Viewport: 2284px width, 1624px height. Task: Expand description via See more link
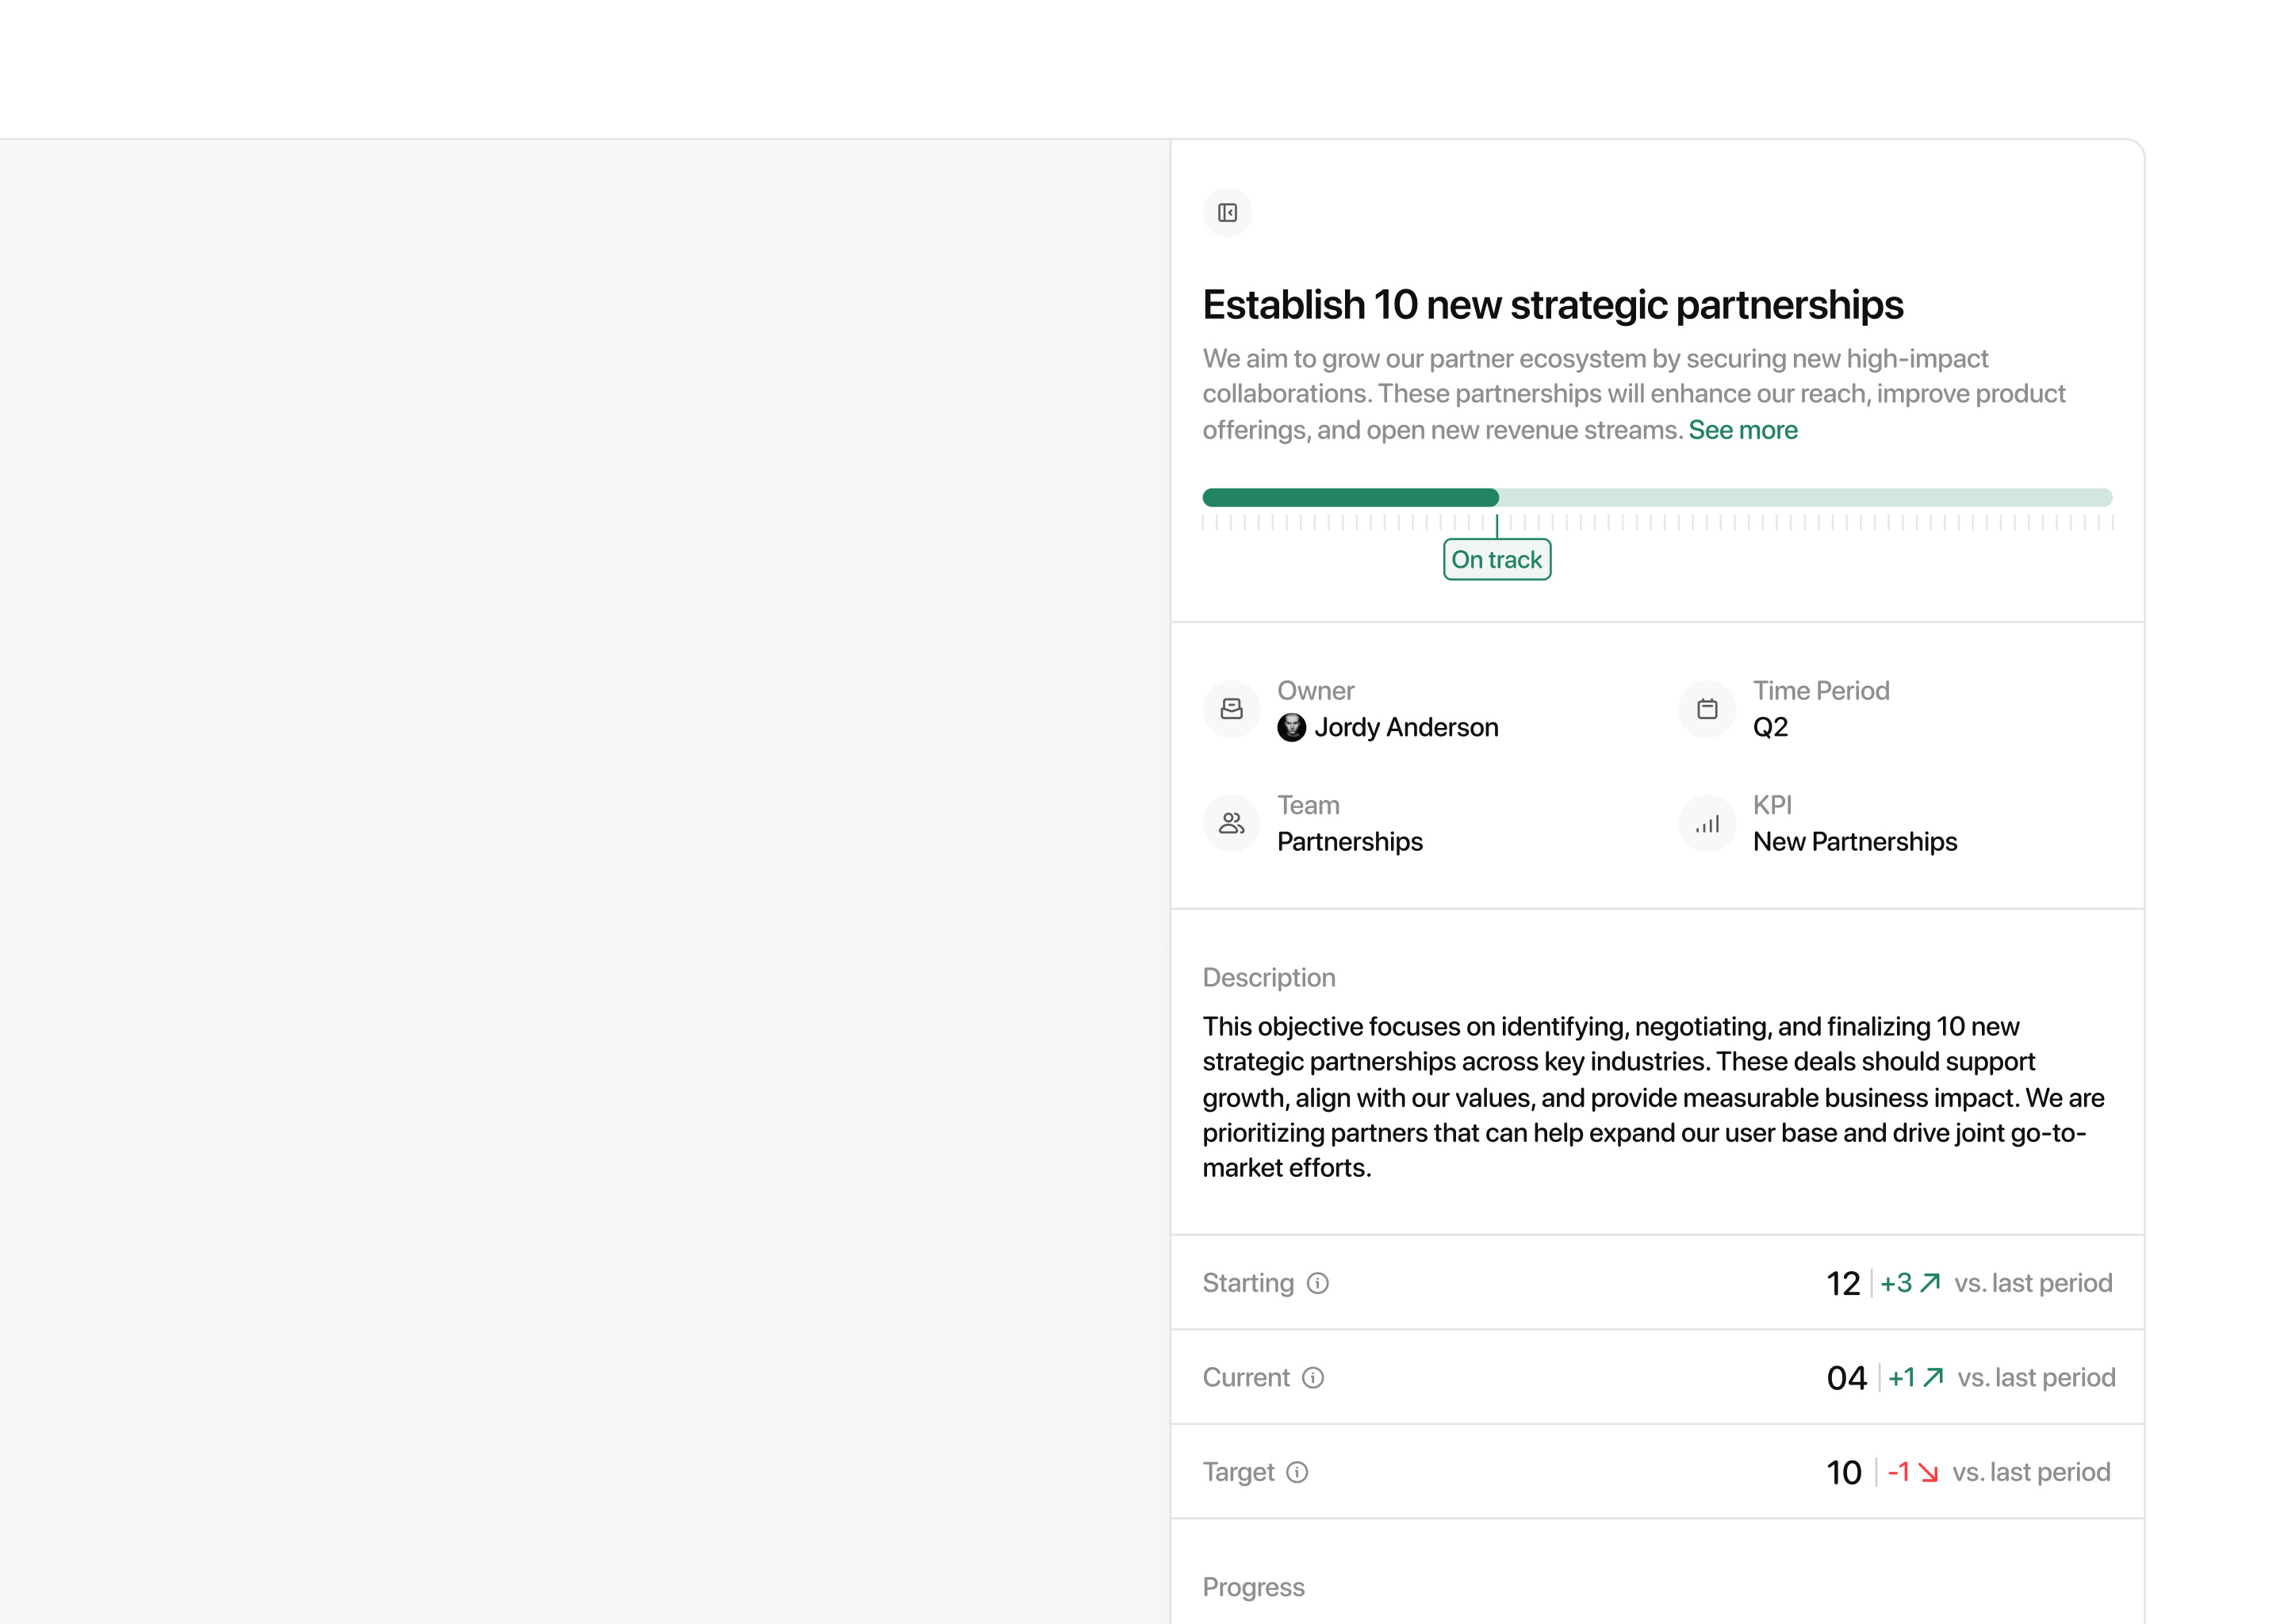tap(1742, 430)
